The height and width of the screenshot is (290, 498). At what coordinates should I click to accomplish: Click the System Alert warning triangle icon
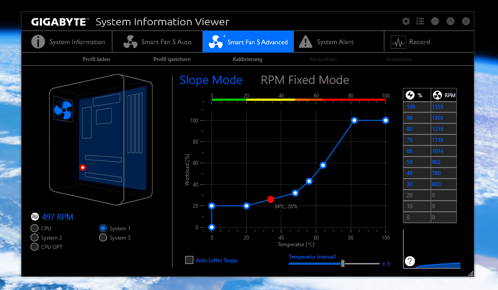(x=306, y=42)
